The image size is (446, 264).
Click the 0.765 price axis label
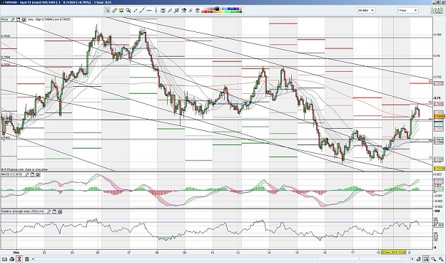[437, 35]
